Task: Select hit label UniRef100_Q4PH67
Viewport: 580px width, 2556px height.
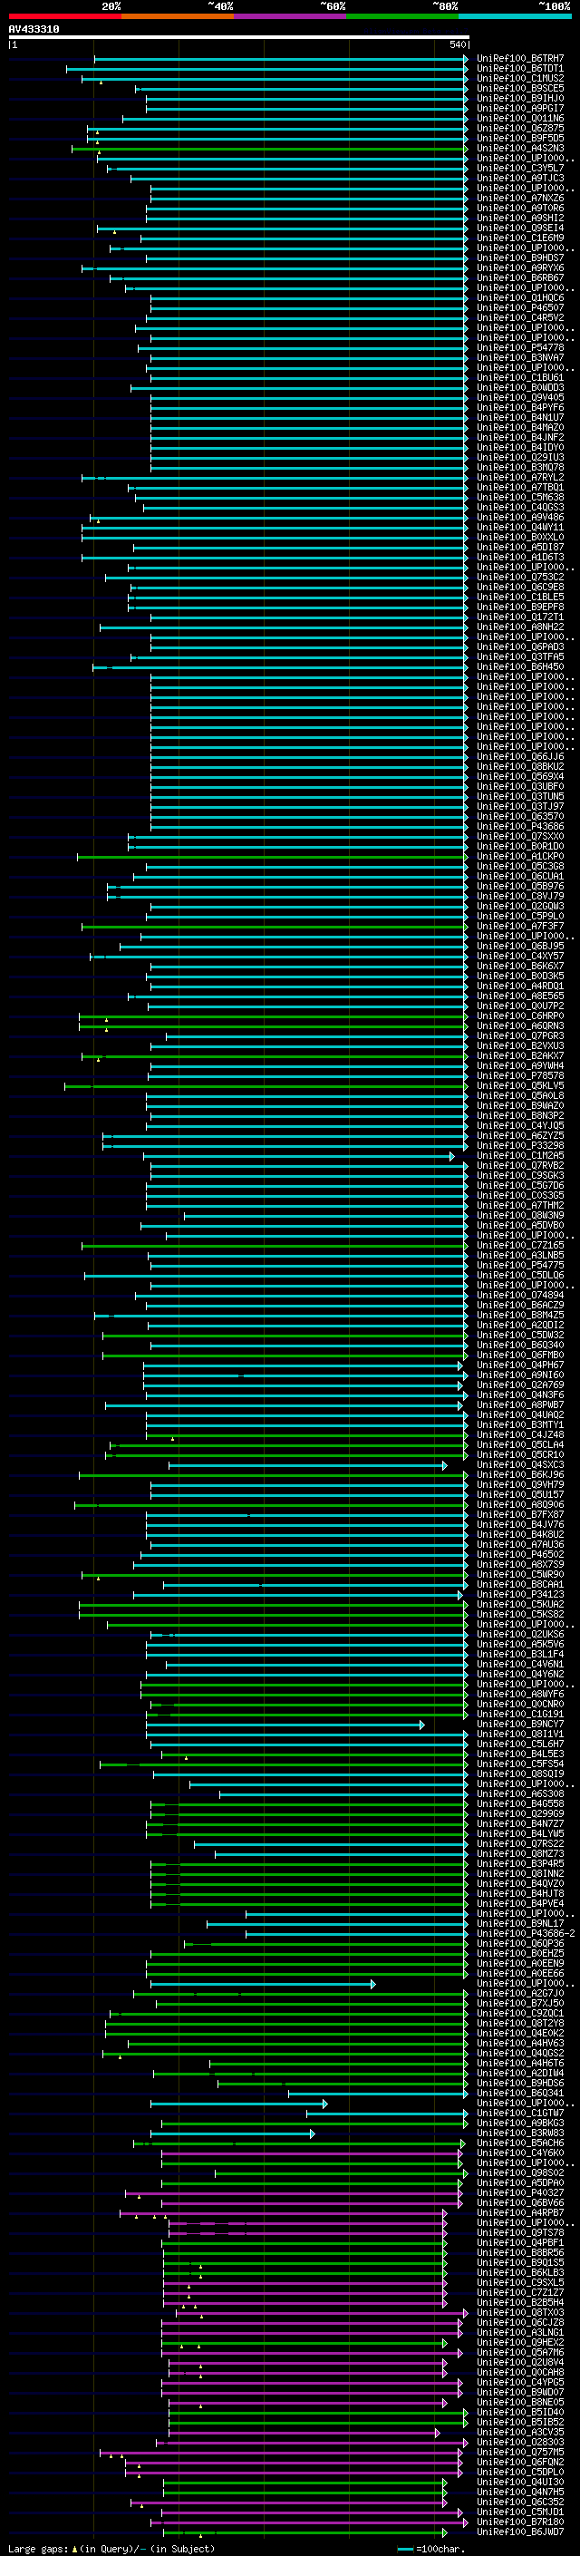Action: 520,1365
